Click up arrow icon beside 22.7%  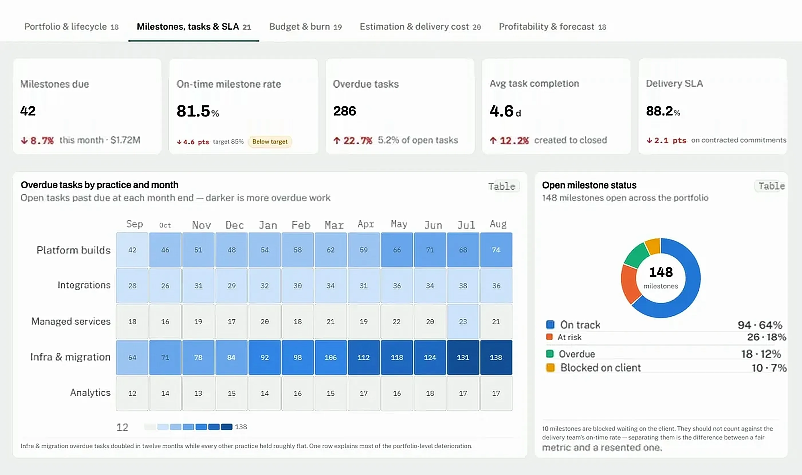[336, 140]
